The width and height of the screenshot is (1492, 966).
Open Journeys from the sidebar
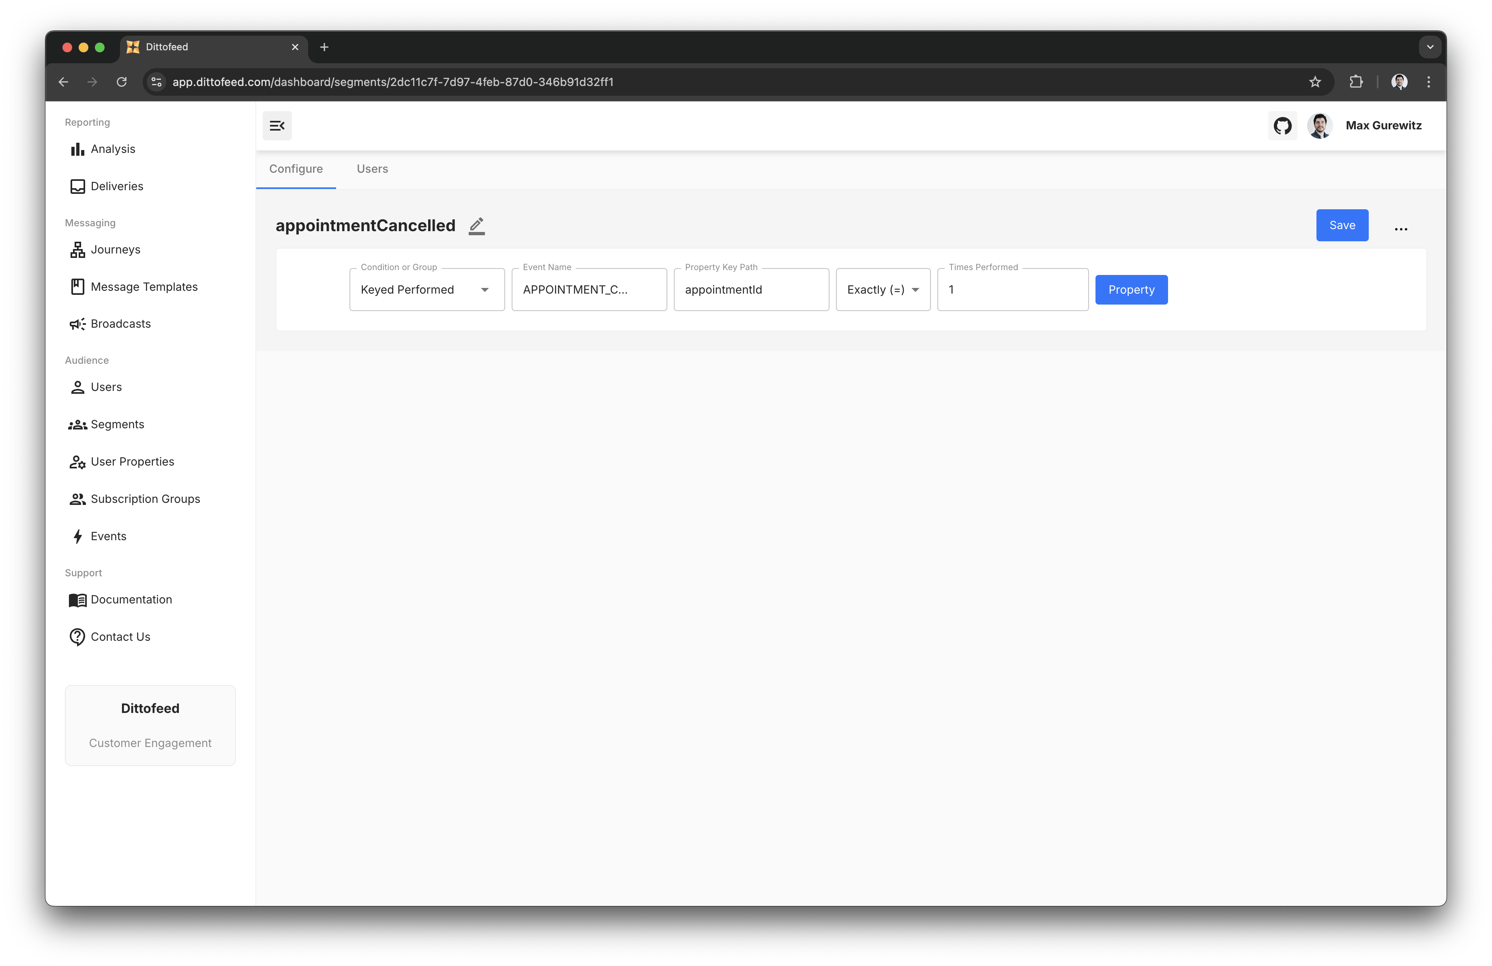pyautogui.click(x=116, y=249)
